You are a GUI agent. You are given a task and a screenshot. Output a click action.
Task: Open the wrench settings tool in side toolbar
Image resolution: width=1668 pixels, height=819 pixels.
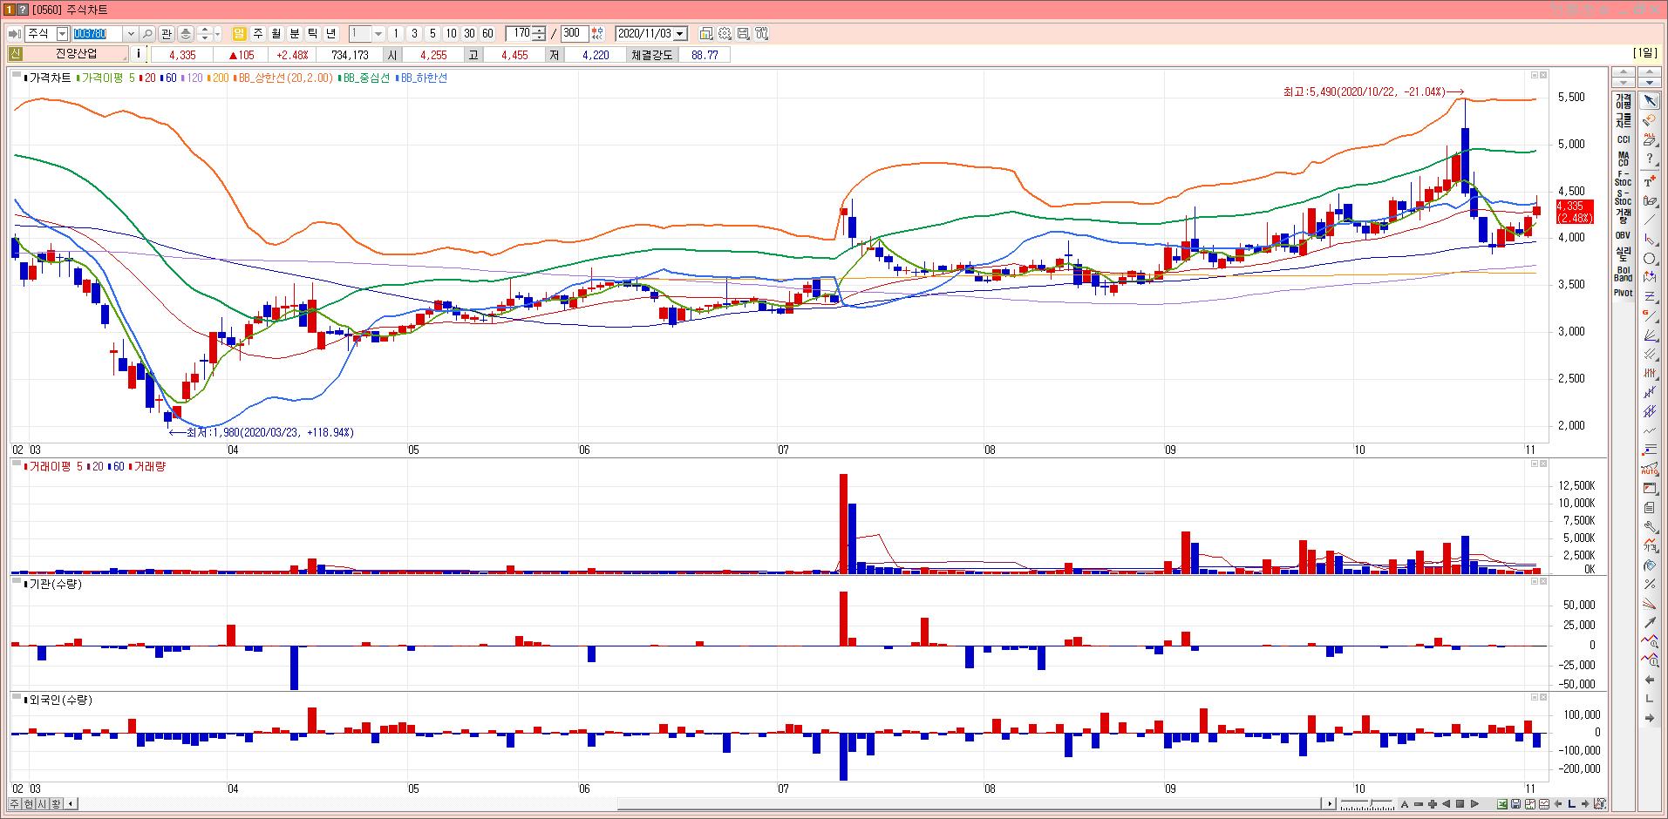click(1649, 527)
